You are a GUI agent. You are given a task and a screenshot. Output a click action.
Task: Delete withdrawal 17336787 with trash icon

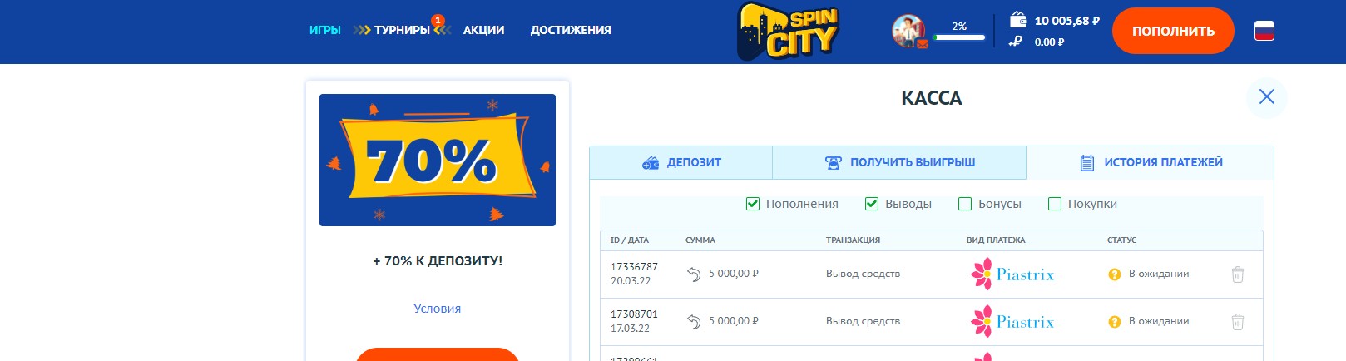[x=1237, y=274]
